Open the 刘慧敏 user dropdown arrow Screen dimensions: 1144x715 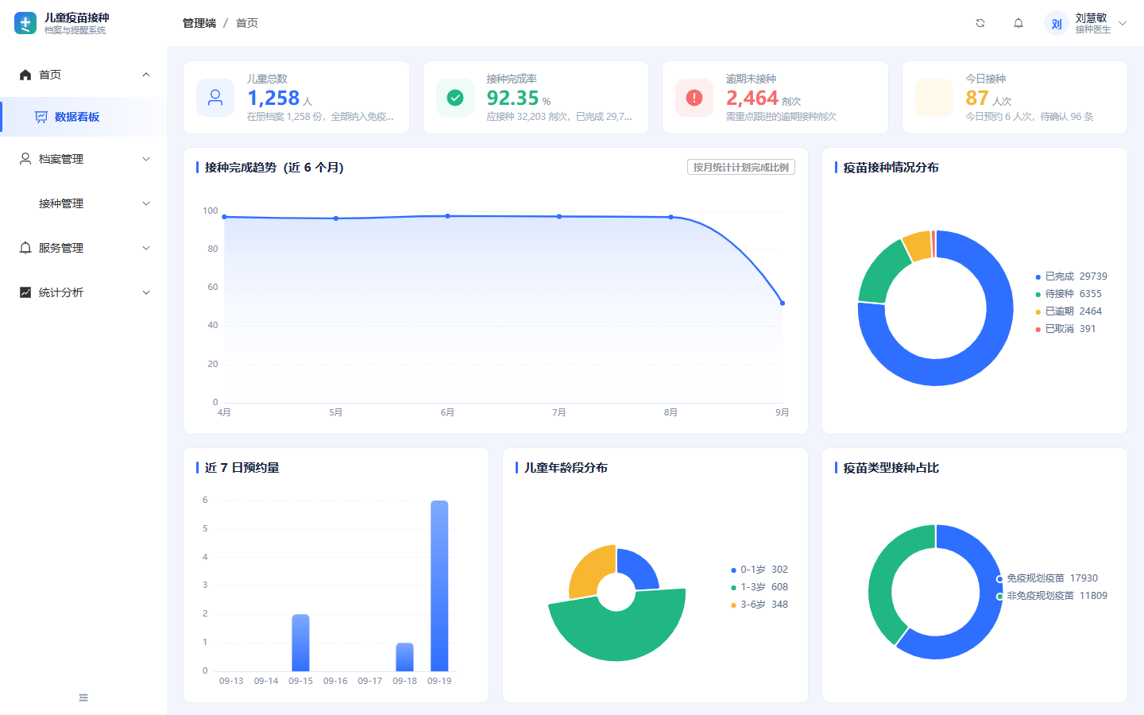[1123, 23]
